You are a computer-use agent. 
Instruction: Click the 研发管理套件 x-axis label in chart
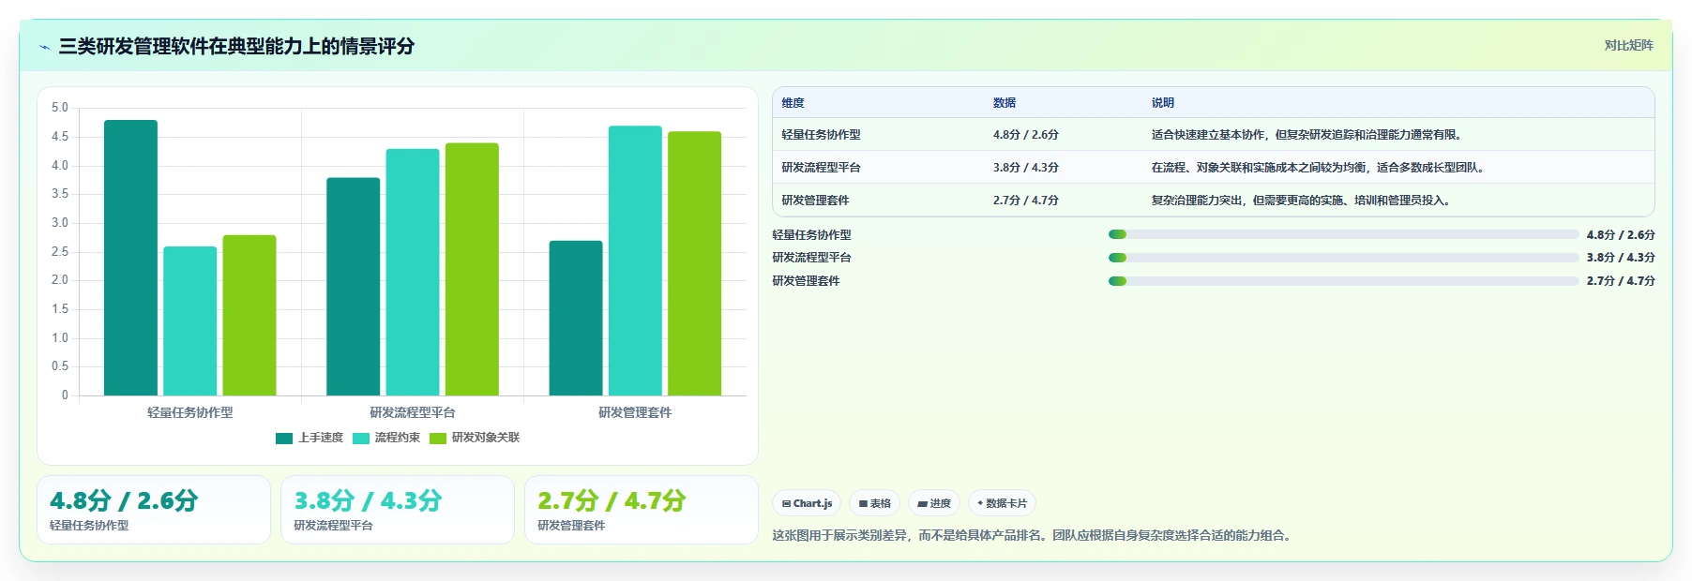click(635, 412)
